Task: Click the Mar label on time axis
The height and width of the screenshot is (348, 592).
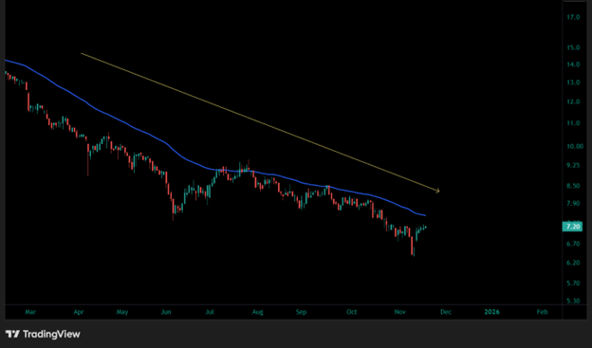Action: tap(30, 312)
